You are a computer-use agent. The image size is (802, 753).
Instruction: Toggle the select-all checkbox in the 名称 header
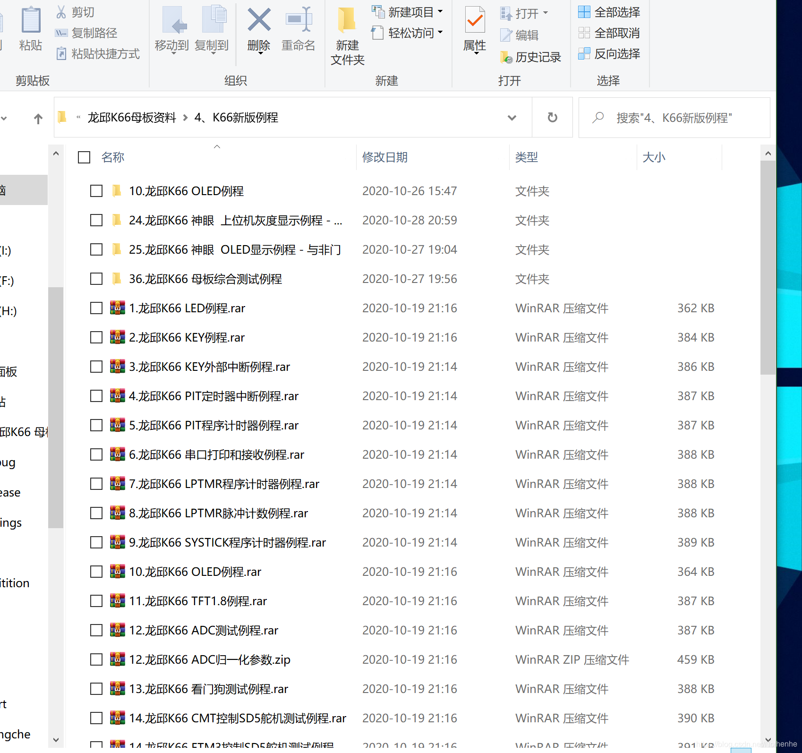click(84, 157)
